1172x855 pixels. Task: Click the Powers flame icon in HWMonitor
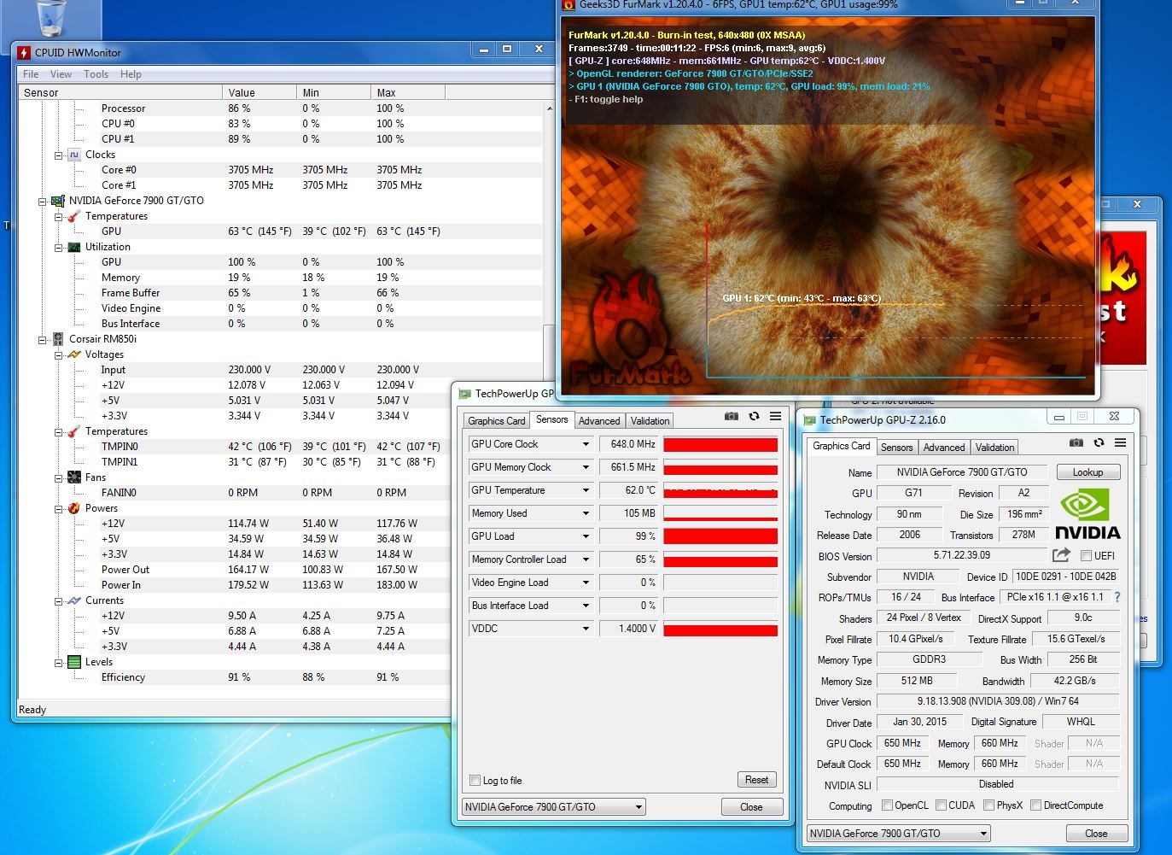click(74, 508)
